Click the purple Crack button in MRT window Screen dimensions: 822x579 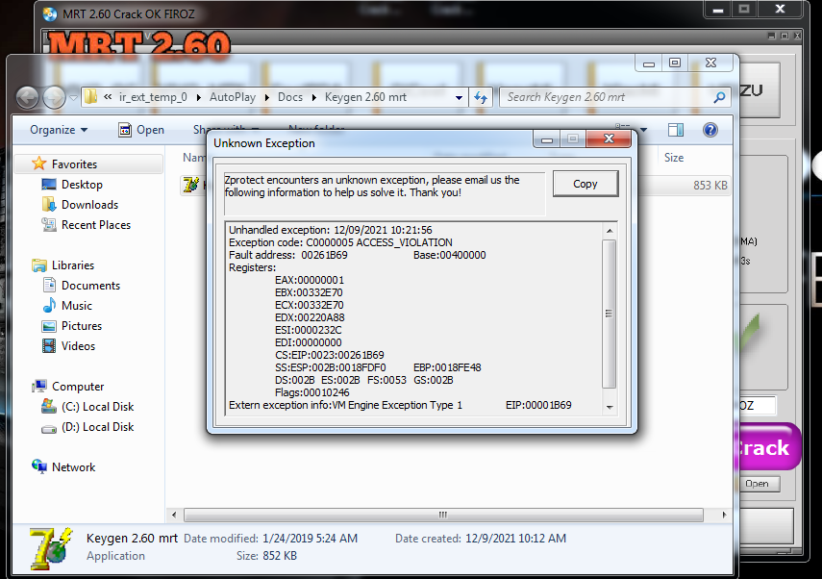[768, 447]
